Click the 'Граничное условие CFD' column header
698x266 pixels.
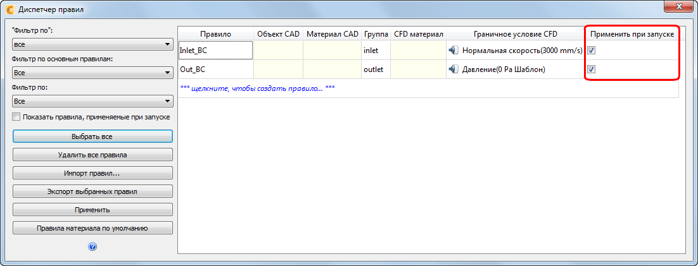(516, 33)
